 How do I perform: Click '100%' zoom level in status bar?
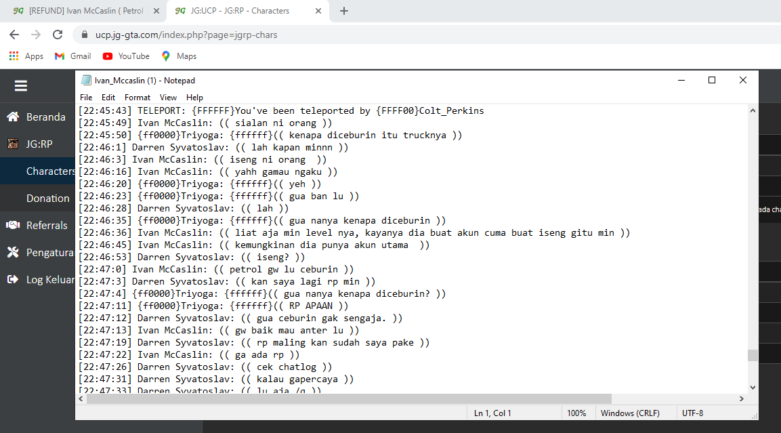[576, 413]
